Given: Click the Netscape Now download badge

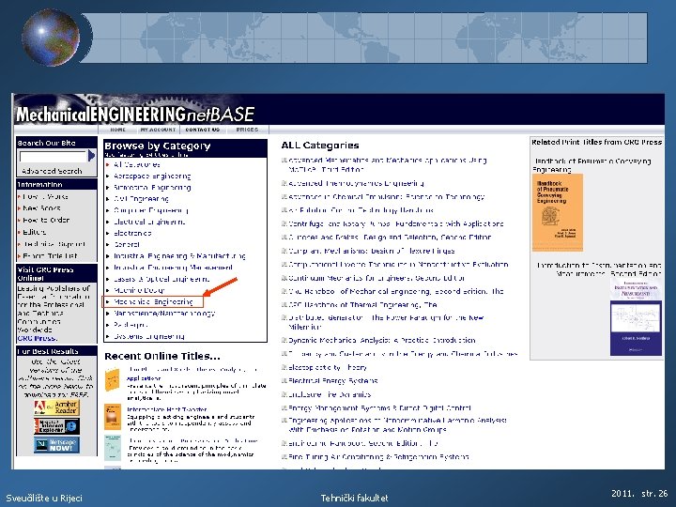Looking at the screenshot, I should (x=57, y=444).
